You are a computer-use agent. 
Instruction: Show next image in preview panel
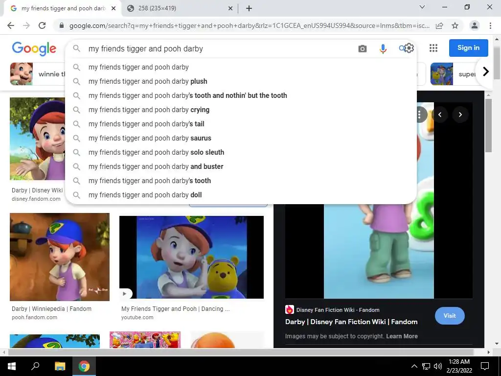click(460, 115)
